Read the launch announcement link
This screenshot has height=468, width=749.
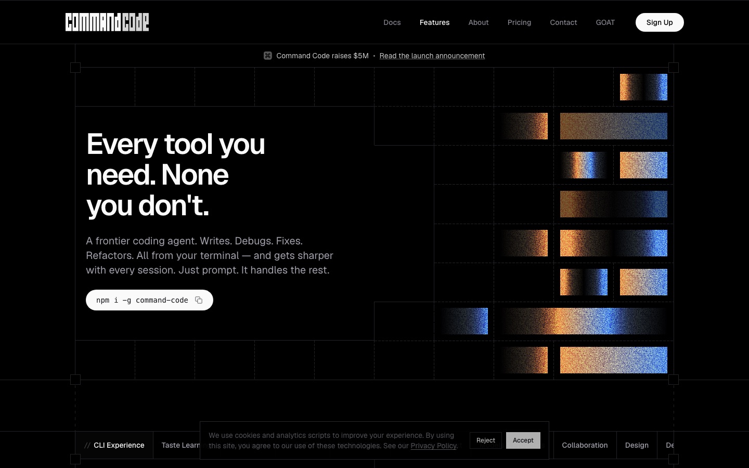pos(432,56)
